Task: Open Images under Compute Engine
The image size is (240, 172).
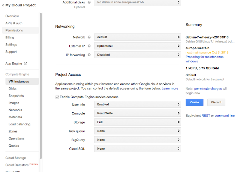Action: pyautogui.click(x=14, y=103)
